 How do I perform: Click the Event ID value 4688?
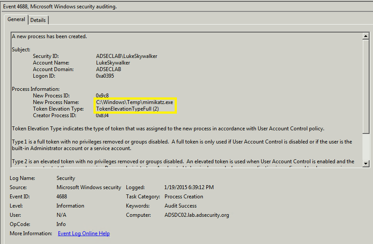click(x=61, y=197)
